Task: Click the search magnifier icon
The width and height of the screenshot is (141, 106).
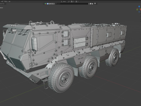Action: tap(56, 4)
